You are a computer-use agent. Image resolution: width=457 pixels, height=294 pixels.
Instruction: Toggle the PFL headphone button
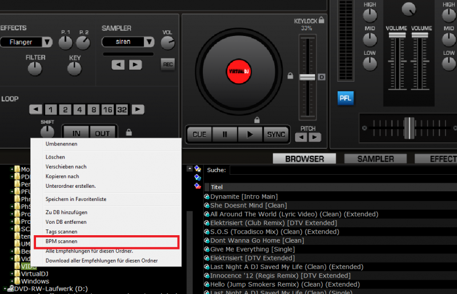346,98
